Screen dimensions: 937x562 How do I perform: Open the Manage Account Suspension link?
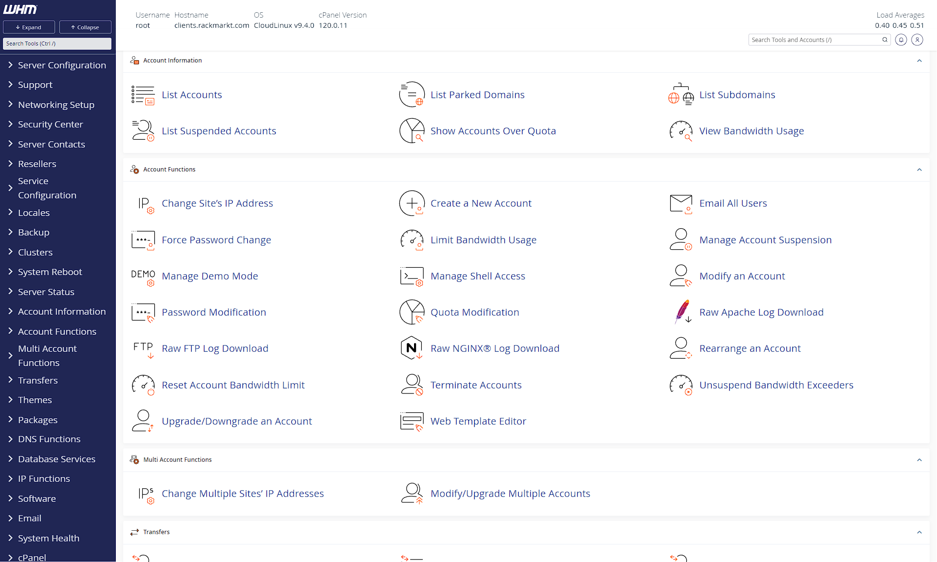(x=765, y=240)
